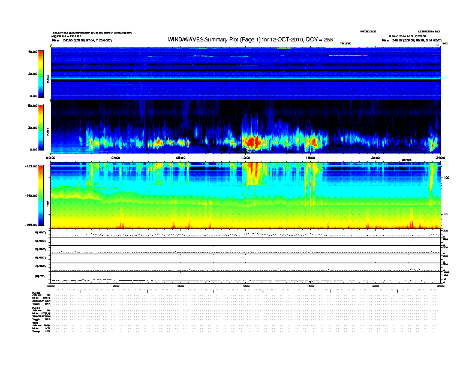Click the 30.00 label on RAD1 scale
The height and width of the screenshot is (367, 475).
tap(33, 128)
